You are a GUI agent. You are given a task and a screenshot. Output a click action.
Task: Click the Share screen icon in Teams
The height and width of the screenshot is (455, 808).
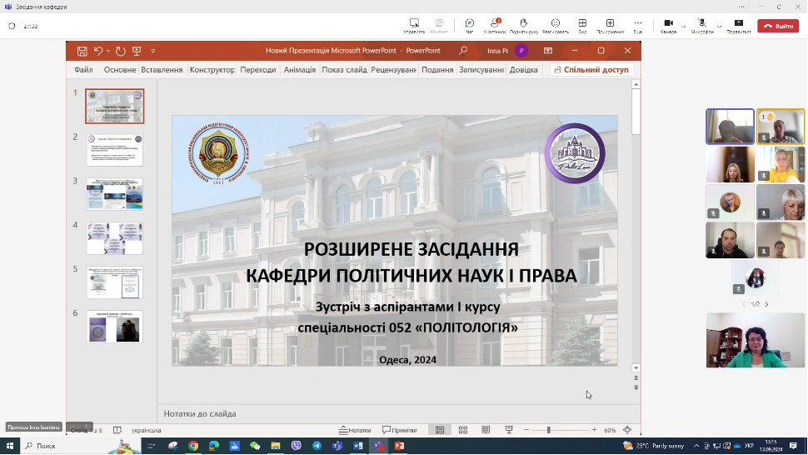[x=738, y=25]
